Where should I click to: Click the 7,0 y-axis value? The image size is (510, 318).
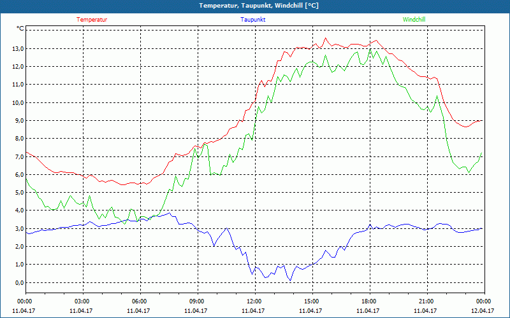20,156
